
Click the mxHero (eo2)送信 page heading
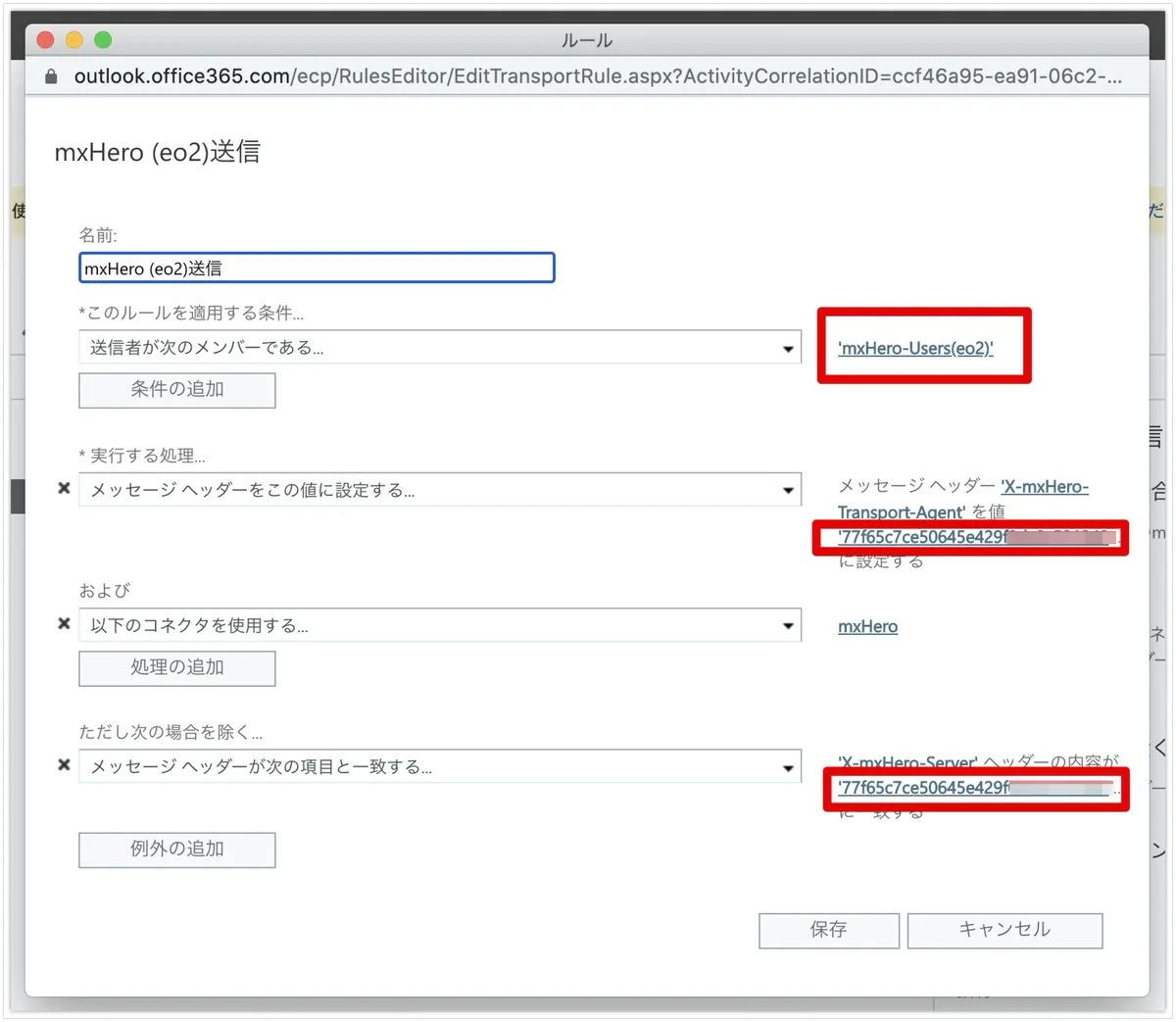click(158, 152)
